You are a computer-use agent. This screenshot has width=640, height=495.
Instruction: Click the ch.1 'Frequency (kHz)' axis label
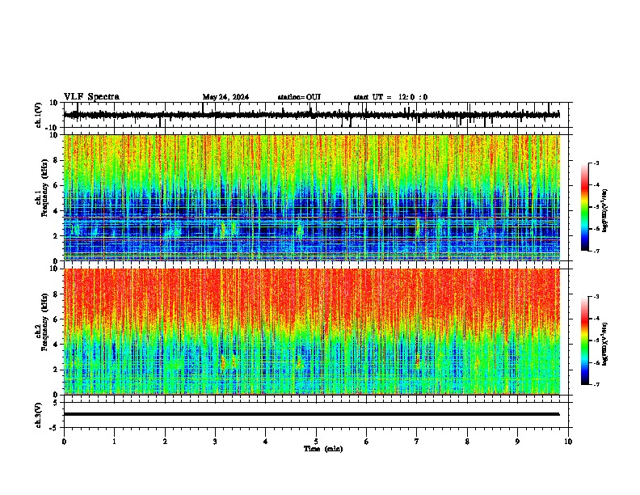coord(44,188)
